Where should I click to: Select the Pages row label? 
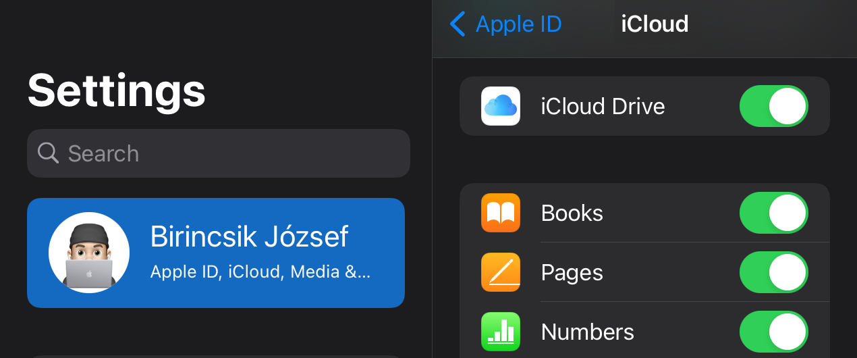(572, 273)
